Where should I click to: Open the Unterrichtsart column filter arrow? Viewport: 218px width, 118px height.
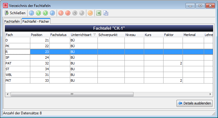[x=94, y=34]
